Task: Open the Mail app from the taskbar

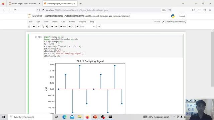Action: tap(72, 117)
